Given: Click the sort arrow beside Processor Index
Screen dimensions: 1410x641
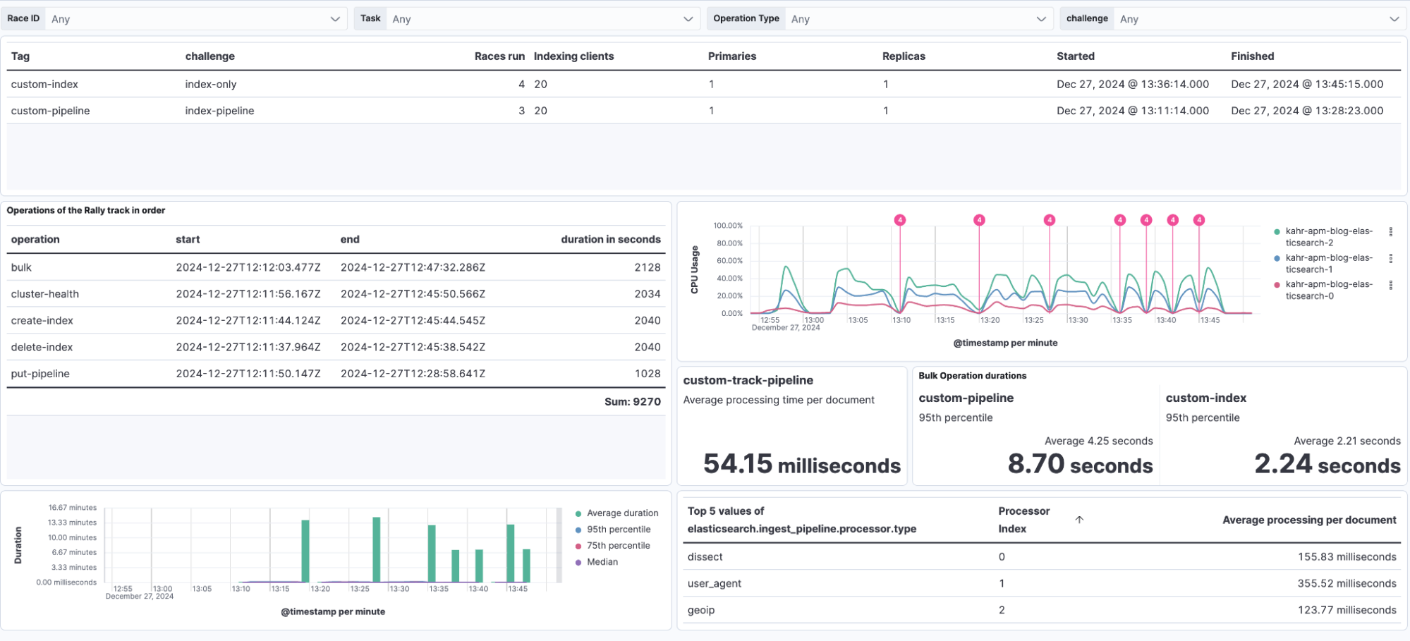Looking at the screenshot, I should pos(1079,520).
